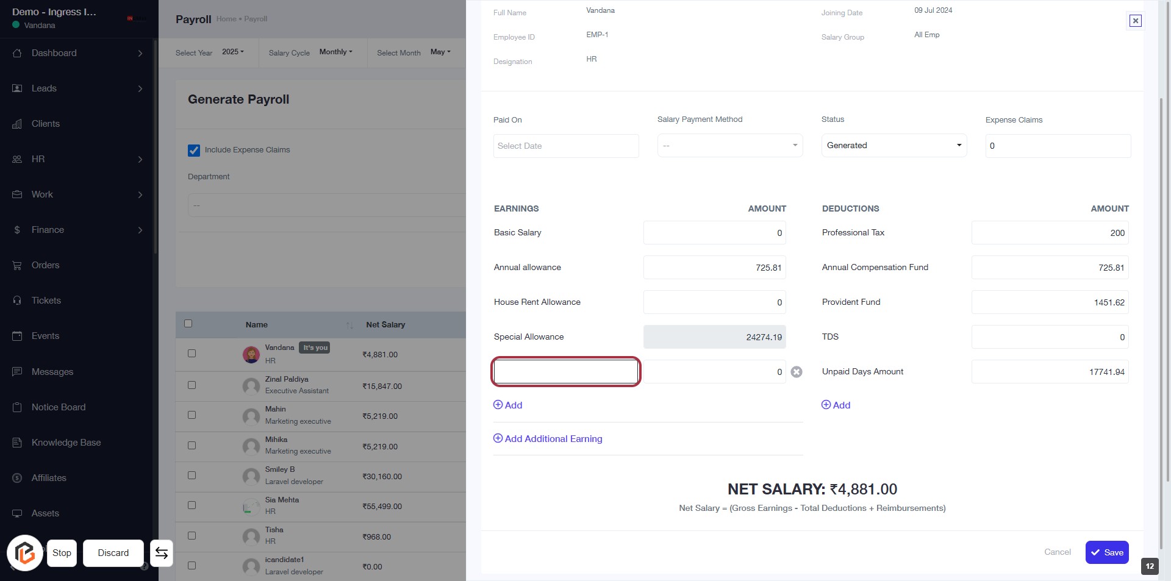Click the Finance dollar icon in sidebar
The height and width of the screenshot is (581, 1171).
coord(17,230)
